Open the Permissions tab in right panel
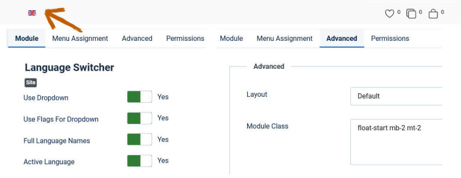 (x=390, y=39)
